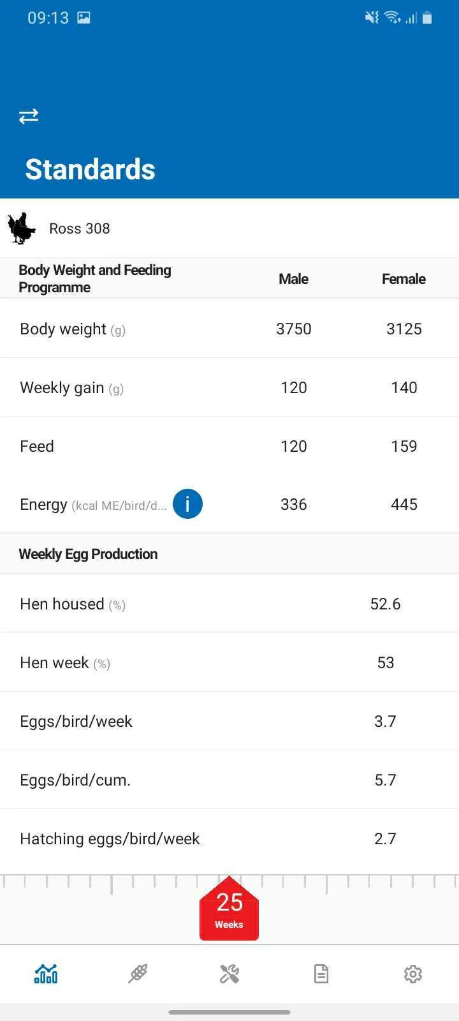
Task: Tap the Female column header
Action: point(404,279)
